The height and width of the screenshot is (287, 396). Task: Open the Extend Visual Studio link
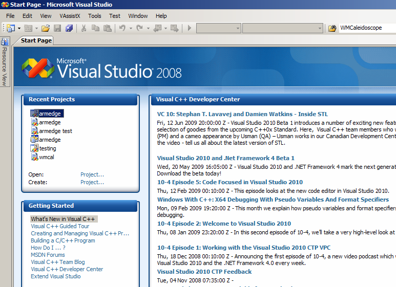[55, 276]
